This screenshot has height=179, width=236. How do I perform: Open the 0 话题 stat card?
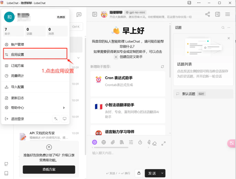[x=35, y=31]
